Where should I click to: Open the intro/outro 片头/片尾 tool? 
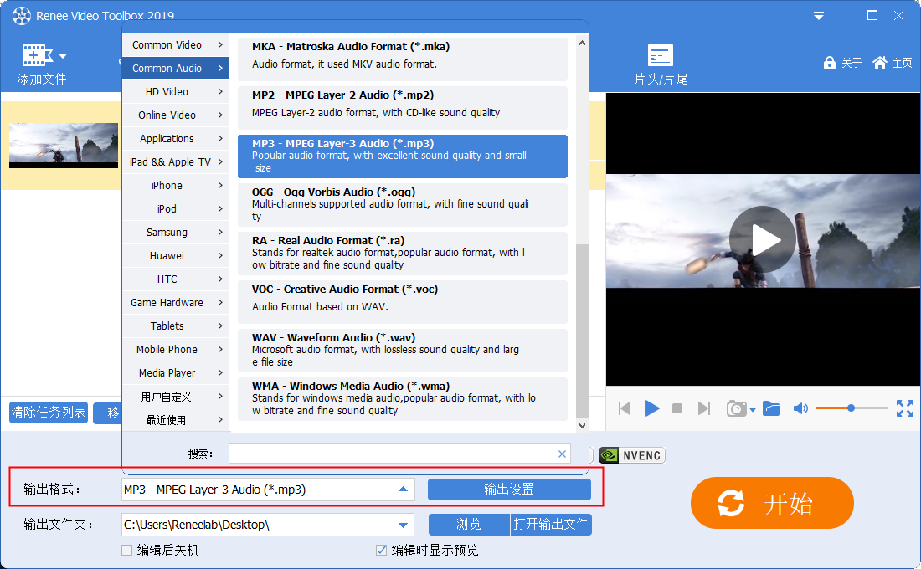point(661,64)
